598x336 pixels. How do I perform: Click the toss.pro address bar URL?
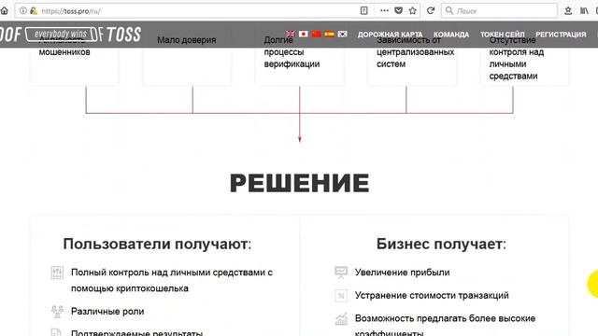[x=71, y=11]
